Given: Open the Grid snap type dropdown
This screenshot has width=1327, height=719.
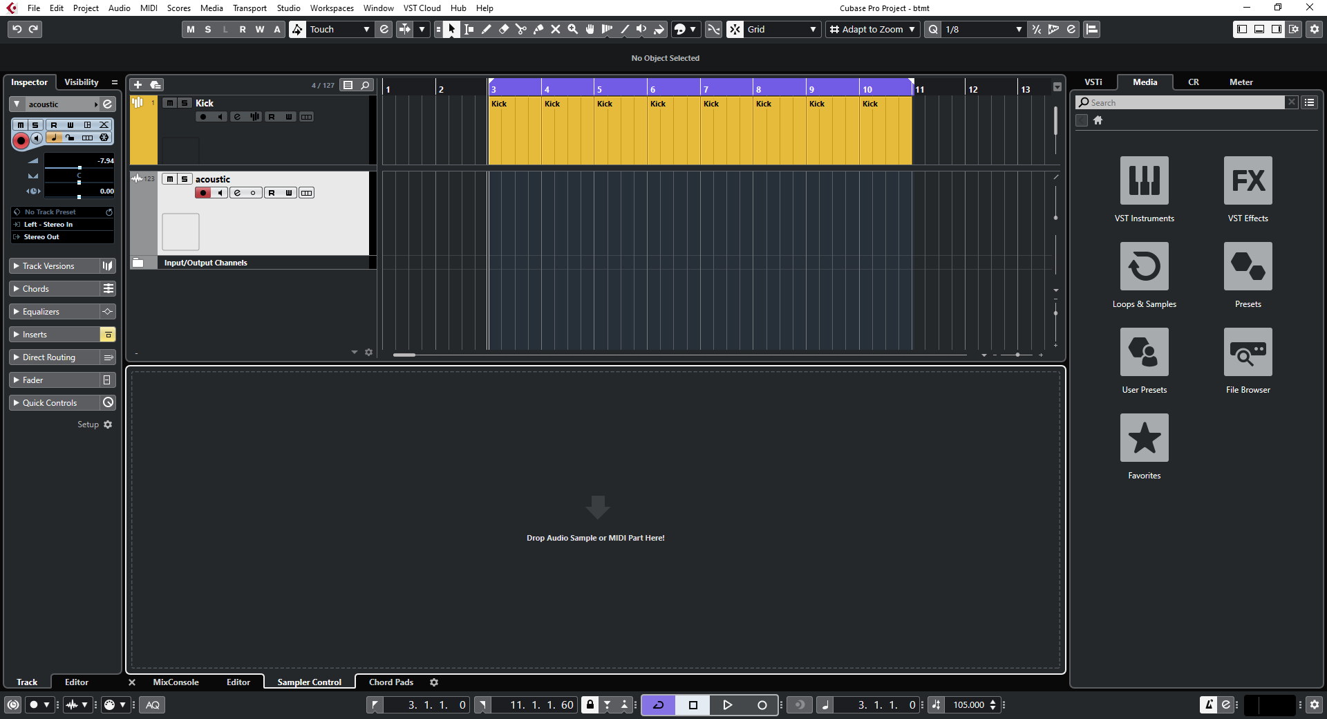Looking at the screenshot, I should click(x=782, y=29).
